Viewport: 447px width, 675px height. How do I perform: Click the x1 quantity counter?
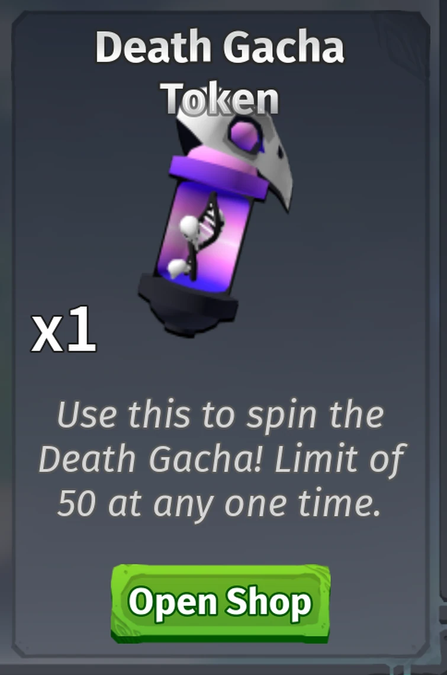64,330
